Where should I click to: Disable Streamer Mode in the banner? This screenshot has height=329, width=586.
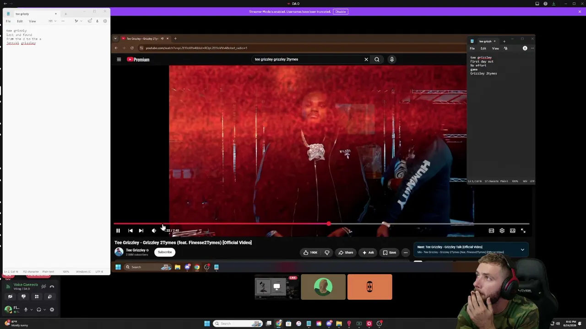(341, 12)
